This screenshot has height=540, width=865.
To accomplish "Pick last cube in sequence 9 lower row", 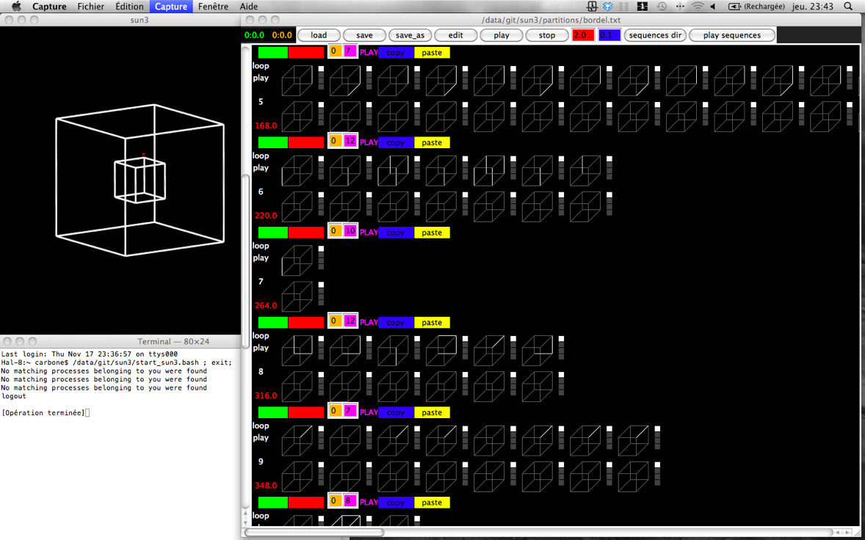I will [x=633, y=476].
